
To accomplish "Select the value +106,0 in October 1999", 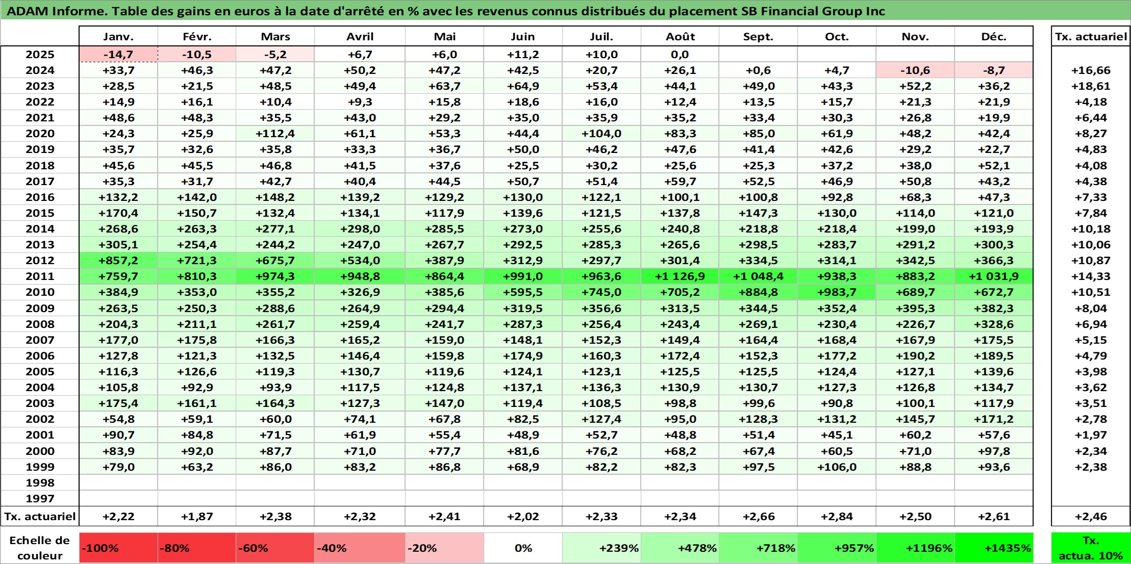I will click(x=837, y=467).
